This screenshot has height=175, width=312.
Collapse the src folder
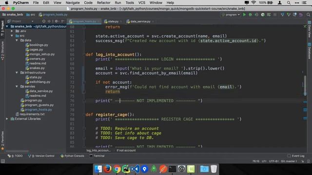coord(12,35)
